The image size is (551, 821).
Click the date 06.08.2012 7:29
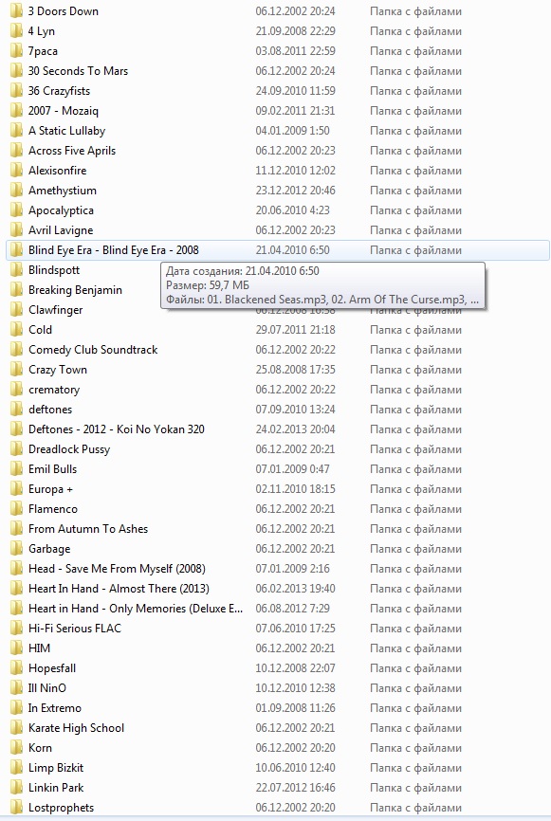point(293,609)
